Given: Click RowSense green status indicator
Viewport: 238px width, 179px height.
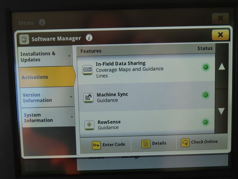Looking at the screenshot, I should click(206, 122).
